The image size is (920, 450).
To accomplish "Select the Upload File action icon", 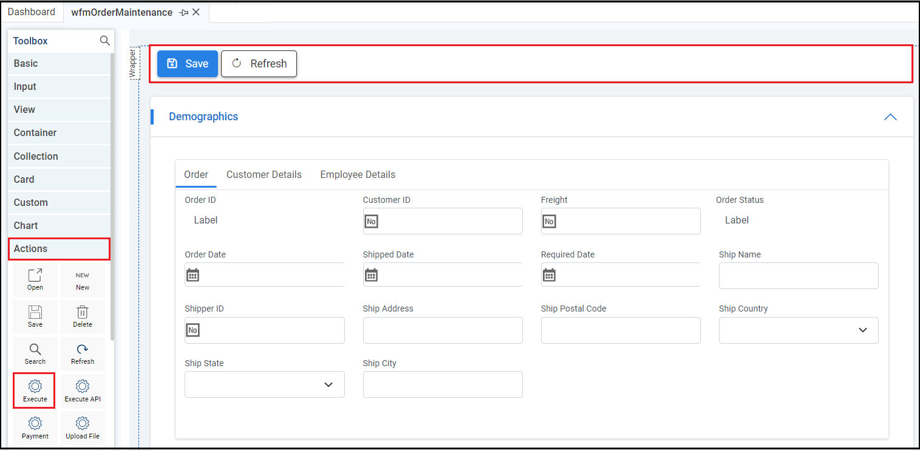I will point(83,427).
